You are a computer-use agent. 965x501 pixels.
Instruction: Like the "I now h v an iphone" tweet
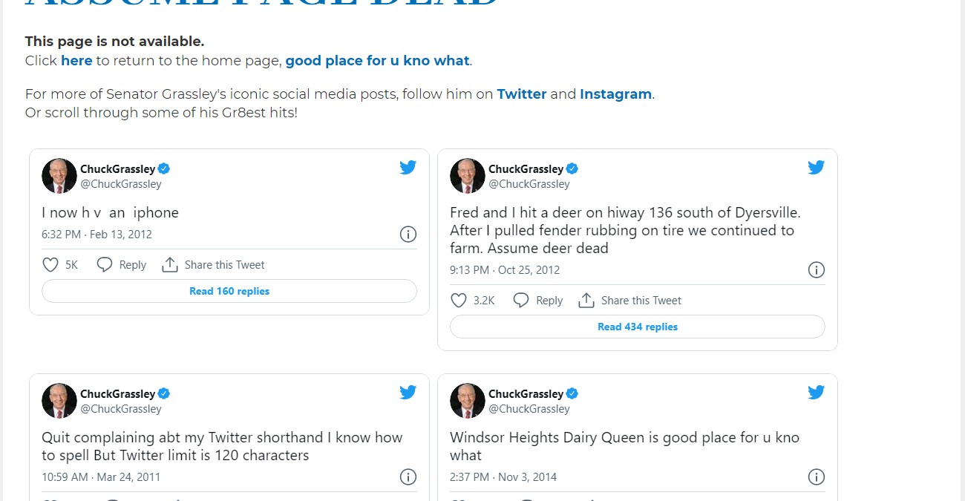click(x=50, y=265)
